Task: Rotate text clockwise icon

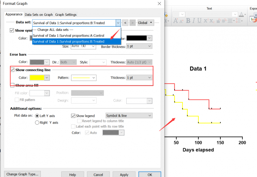Action: pos(224,21)
